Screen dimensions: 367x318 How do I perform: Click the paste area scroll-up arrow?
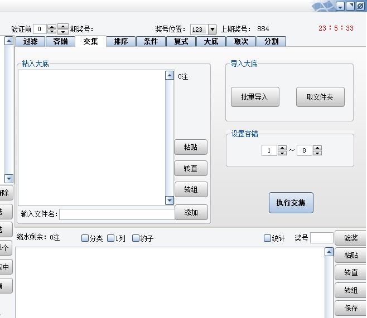(x=170, y=75)
